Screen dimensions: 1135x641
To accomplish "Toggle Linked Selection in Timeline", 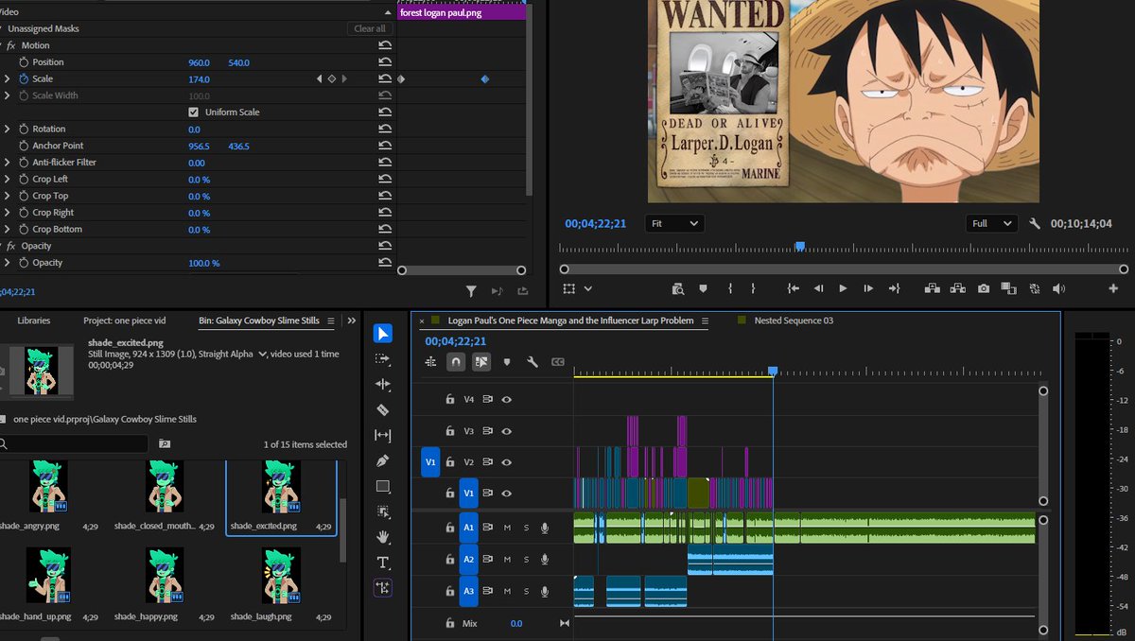I will (481, 361).
